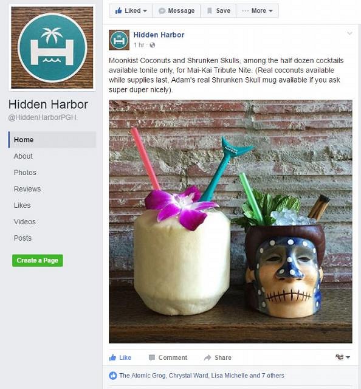Click the Hidden Harbor post avatar icon
The image size is (361, 389).
coord(119,40)
